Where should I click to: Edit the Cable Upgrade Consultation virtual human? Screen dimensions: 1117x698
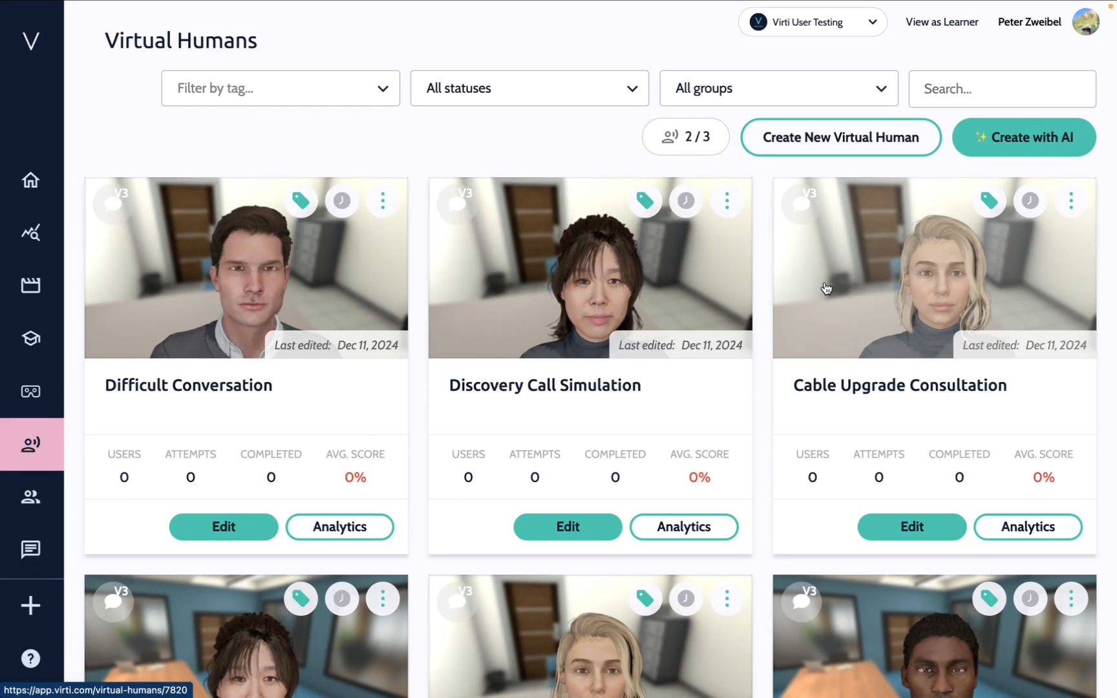tap(912, 527)
